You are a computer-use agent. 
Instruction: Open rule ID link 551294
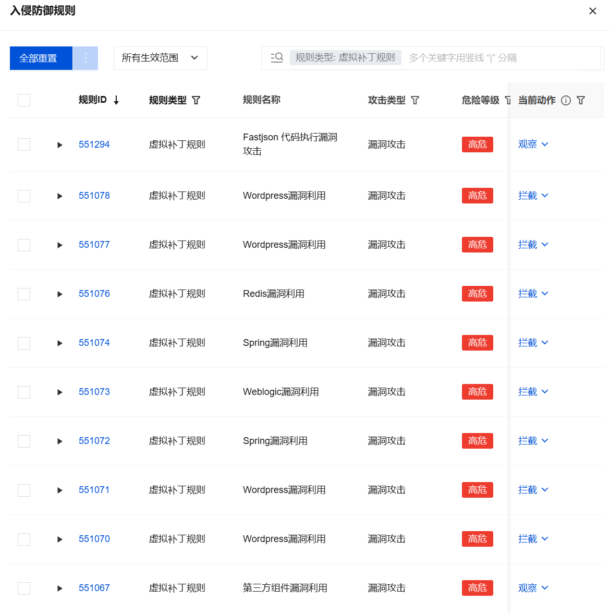click(94, 145)
